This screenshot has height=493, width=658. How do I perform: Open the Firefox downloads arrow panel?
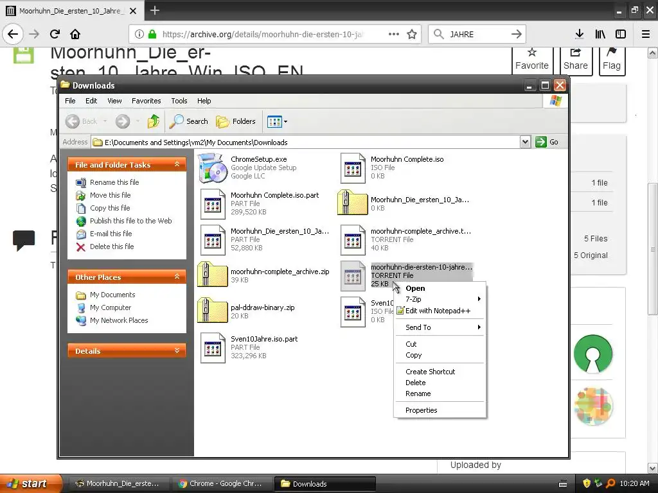[580, 34]
